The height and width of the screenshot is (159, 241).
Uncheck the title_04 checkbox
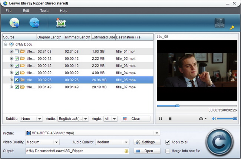[x=17, y=73]
